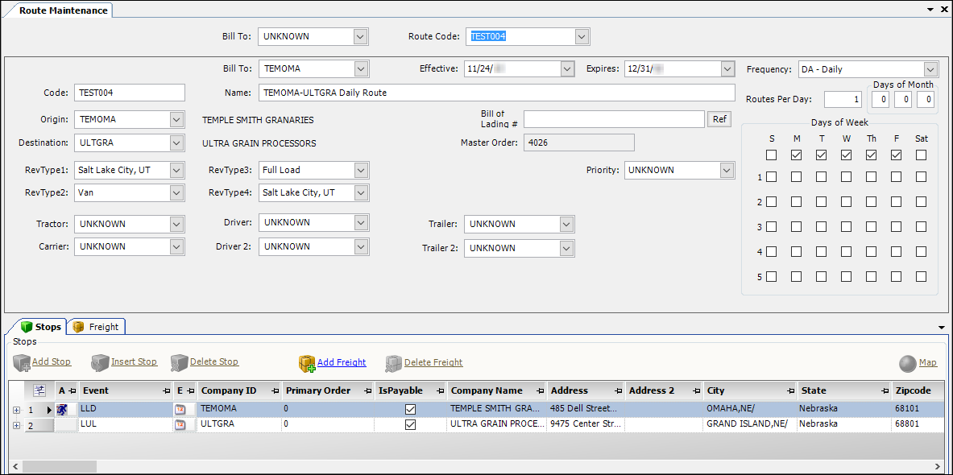Click the grid column chooser icon
The image size is (953, 475).
pos(39,390)
